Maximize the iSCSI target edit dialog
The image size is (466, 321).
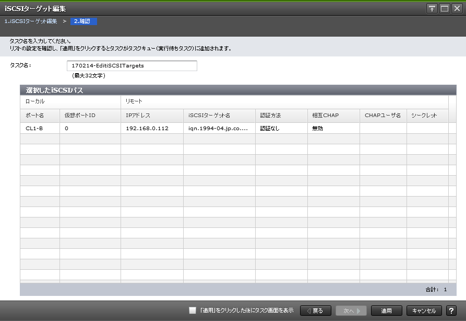tap(444, 9)
